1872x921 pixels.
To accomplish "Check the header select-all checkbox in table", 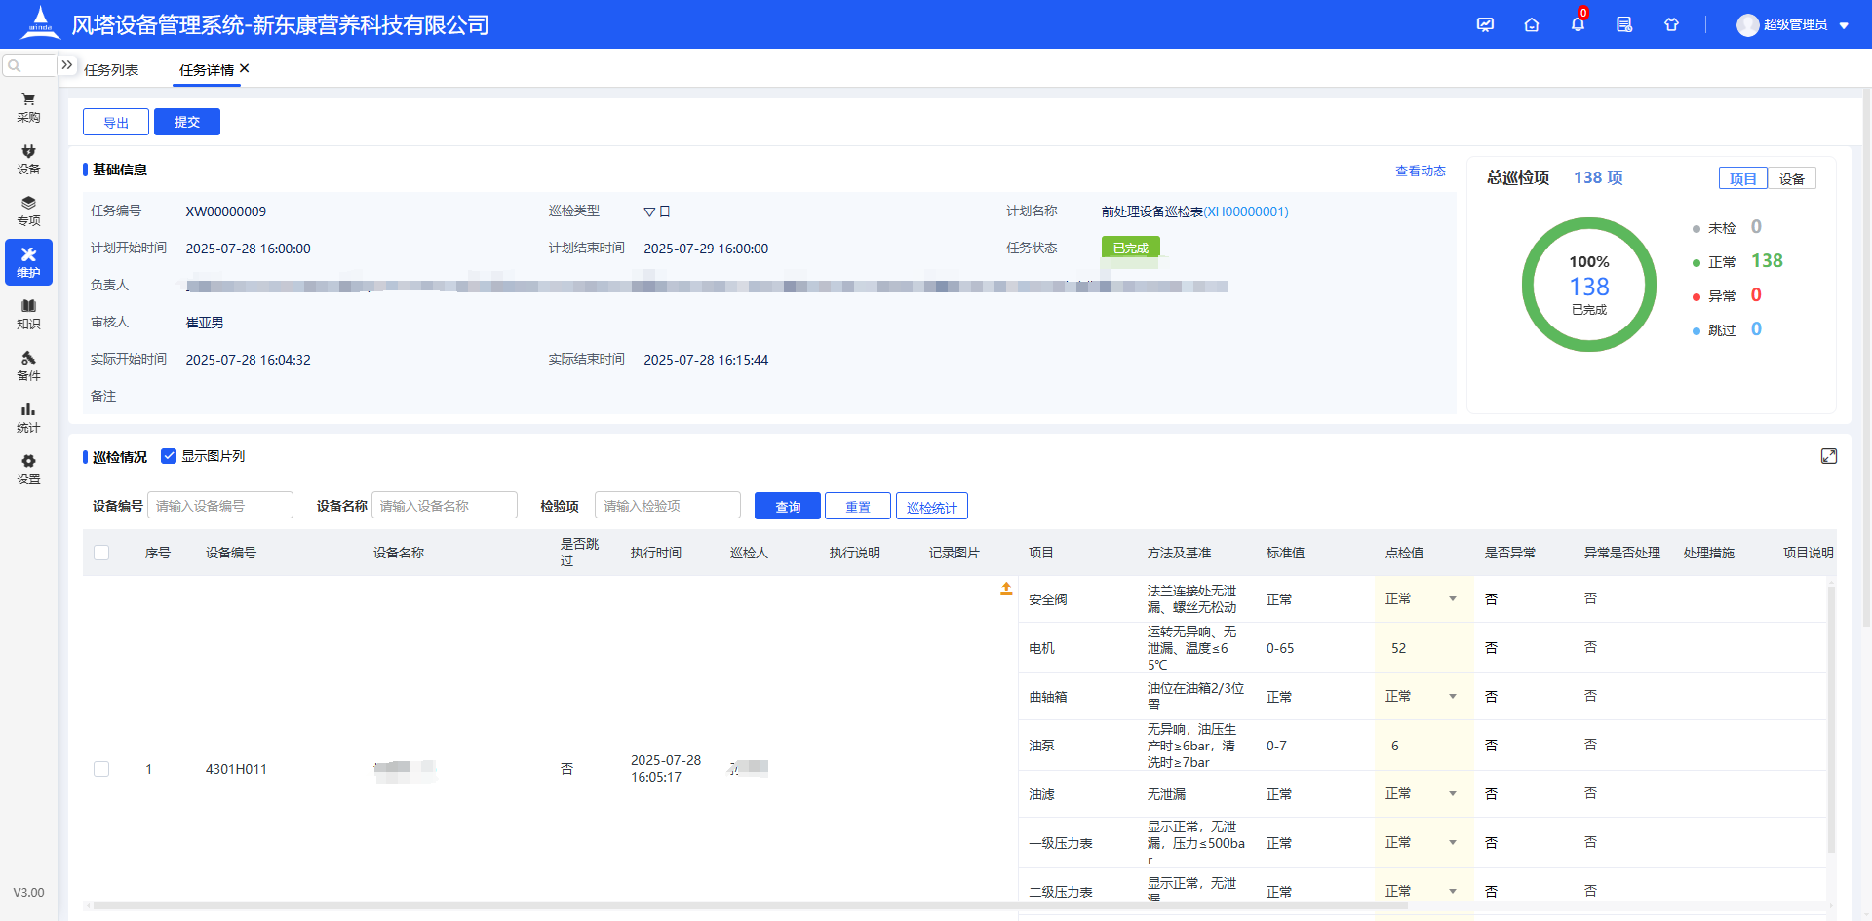I will 101,552.
